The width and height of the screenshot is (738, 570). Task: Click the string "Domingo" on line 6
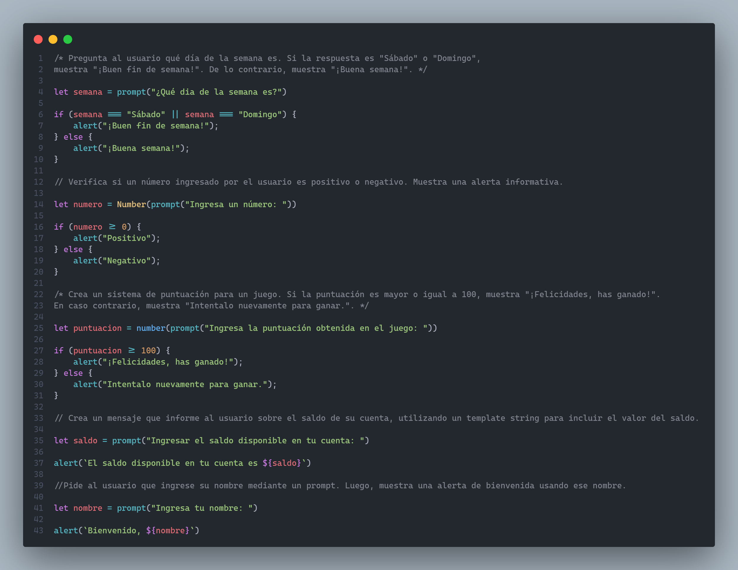point(260,115)
